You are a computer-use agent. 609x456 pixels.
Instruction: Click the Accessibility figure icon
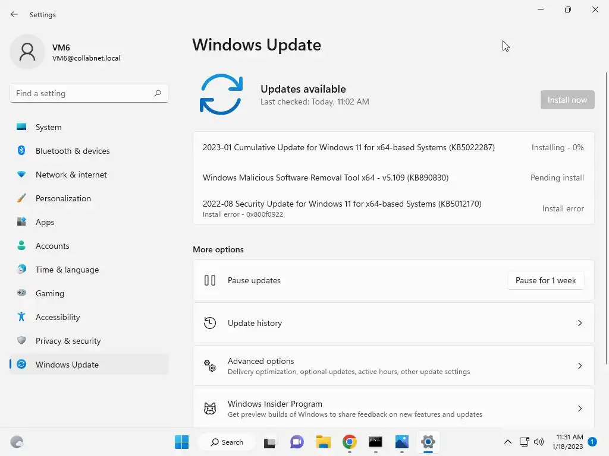coord(21,317)
